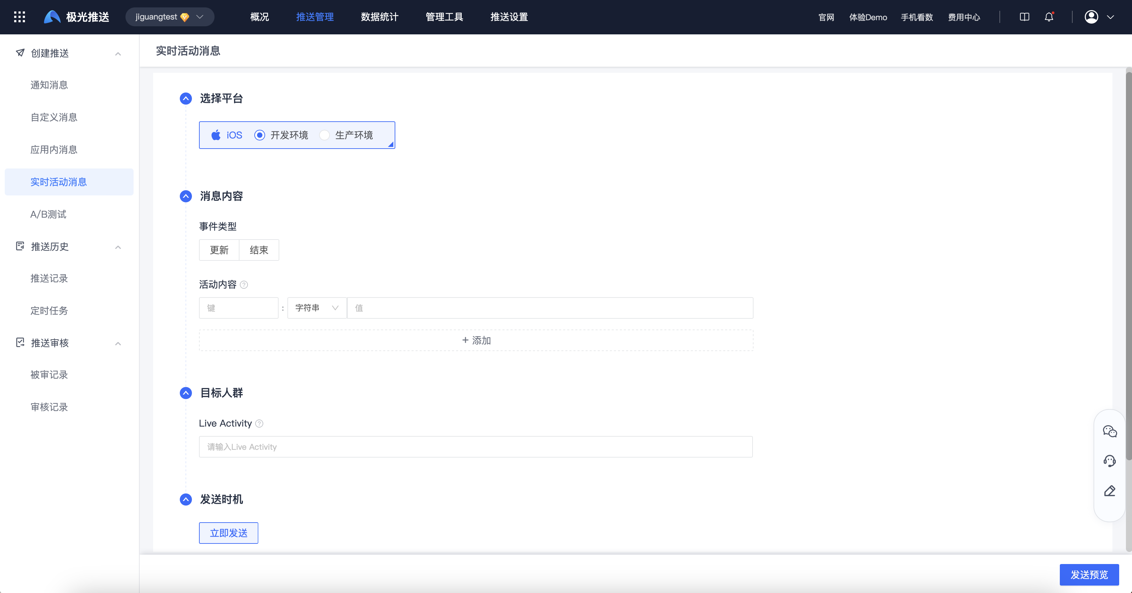Open 管理工具 in top navigation
The height and width of the screenshot is (593, 1132).
pos(444,17)
